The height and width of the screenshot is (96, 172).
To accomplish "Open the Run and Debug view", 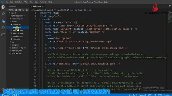I will tap(3, 28).
